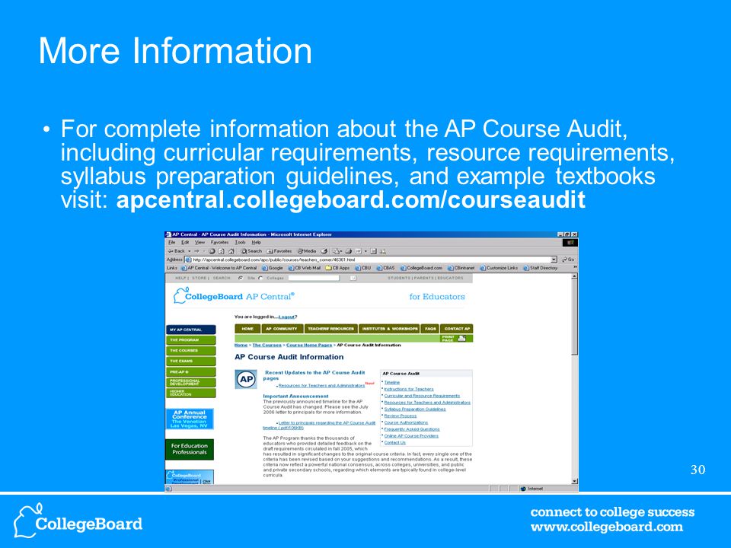Image resolution: width=731 pixels, height=548 pixels.
Task: Open the Back button history dropdown arrow
Action: (x=190, y=251)
